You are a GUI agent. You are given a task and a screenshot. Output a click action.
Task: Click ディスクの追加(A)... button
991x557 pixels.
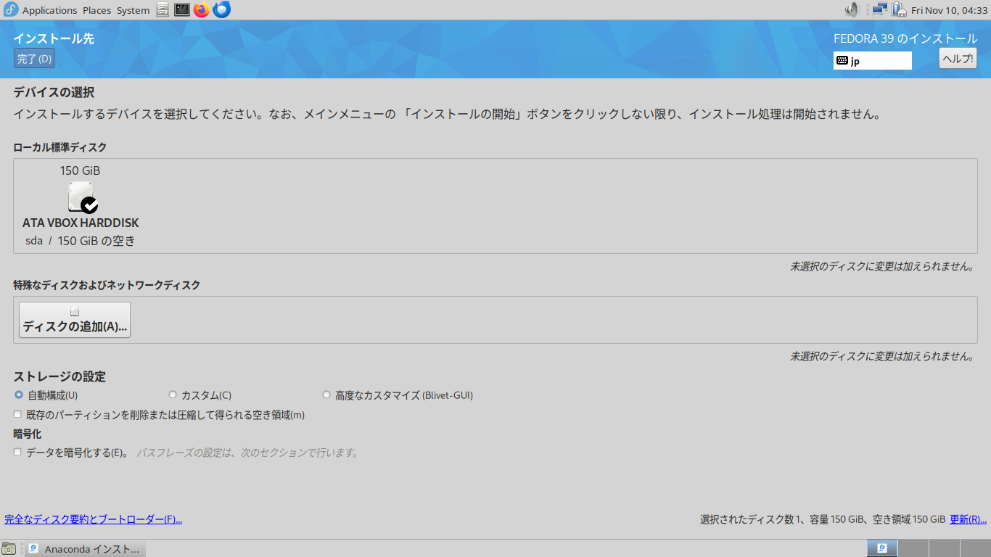click(75, 320)
